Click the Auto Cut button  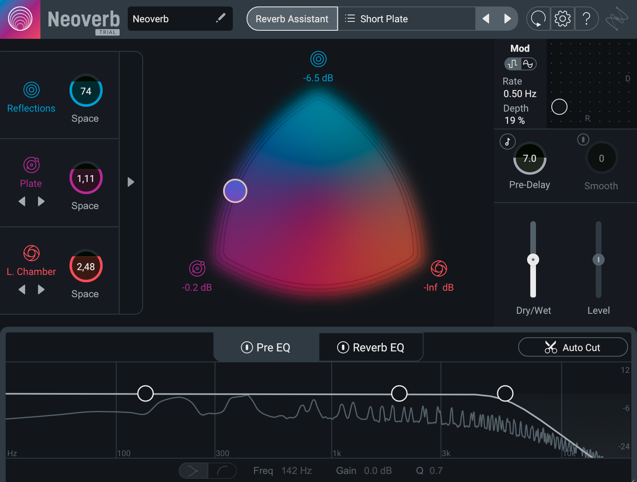coord(573,347)
